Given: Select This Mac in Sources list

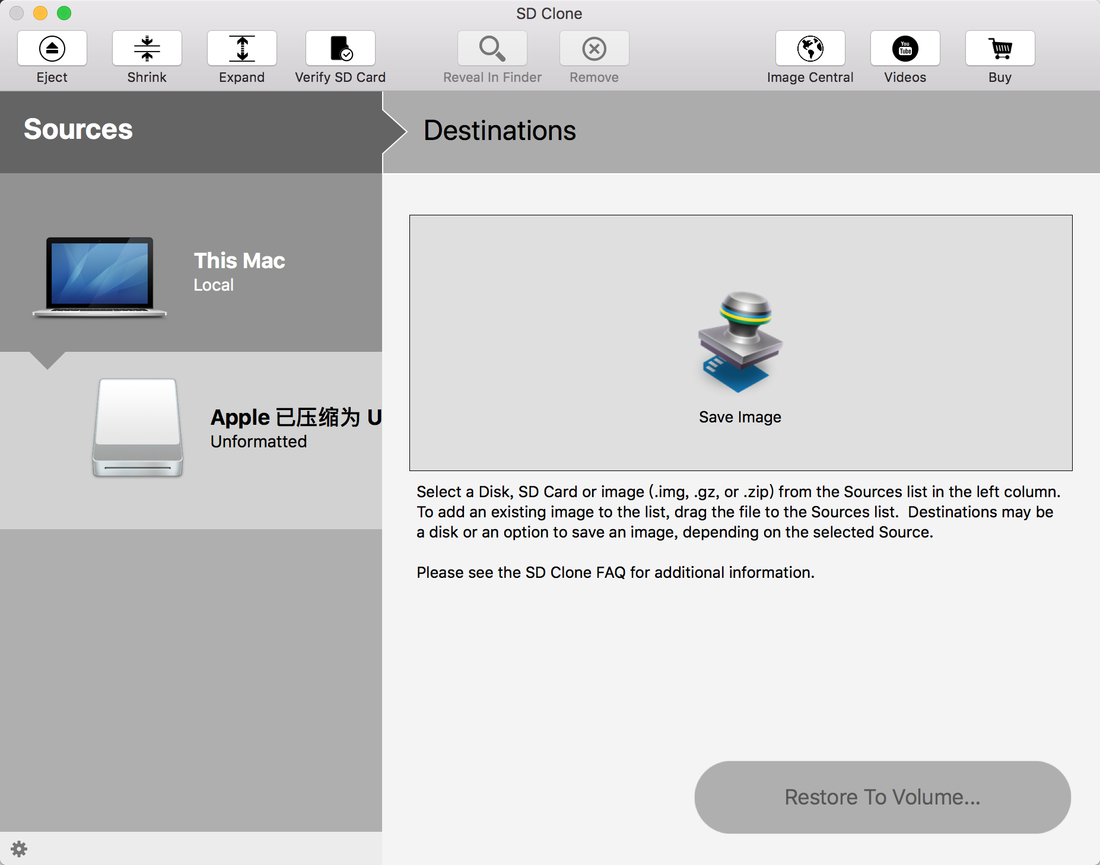Looking at the screenshot, I should pyautogui.click(x=191, y=263).
